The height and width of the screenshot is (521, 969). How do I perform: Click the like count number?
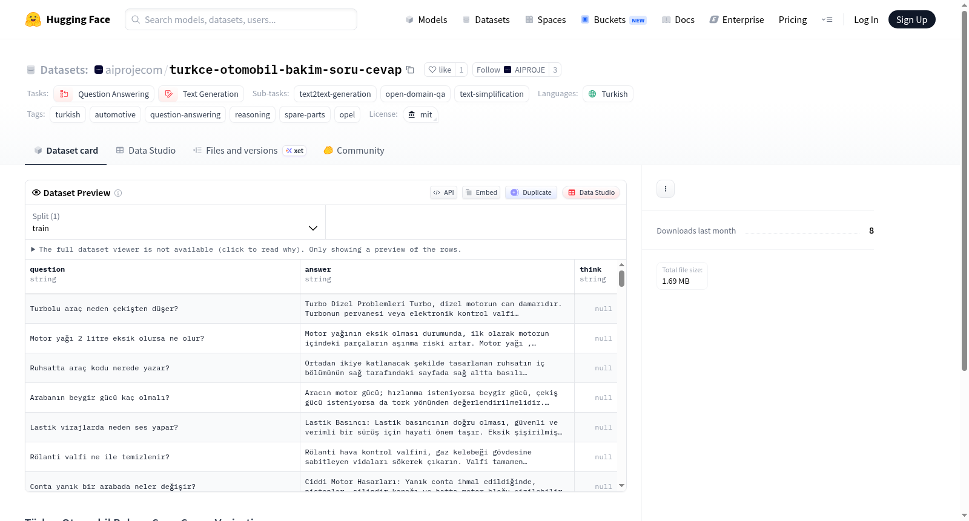coord(461,70)
